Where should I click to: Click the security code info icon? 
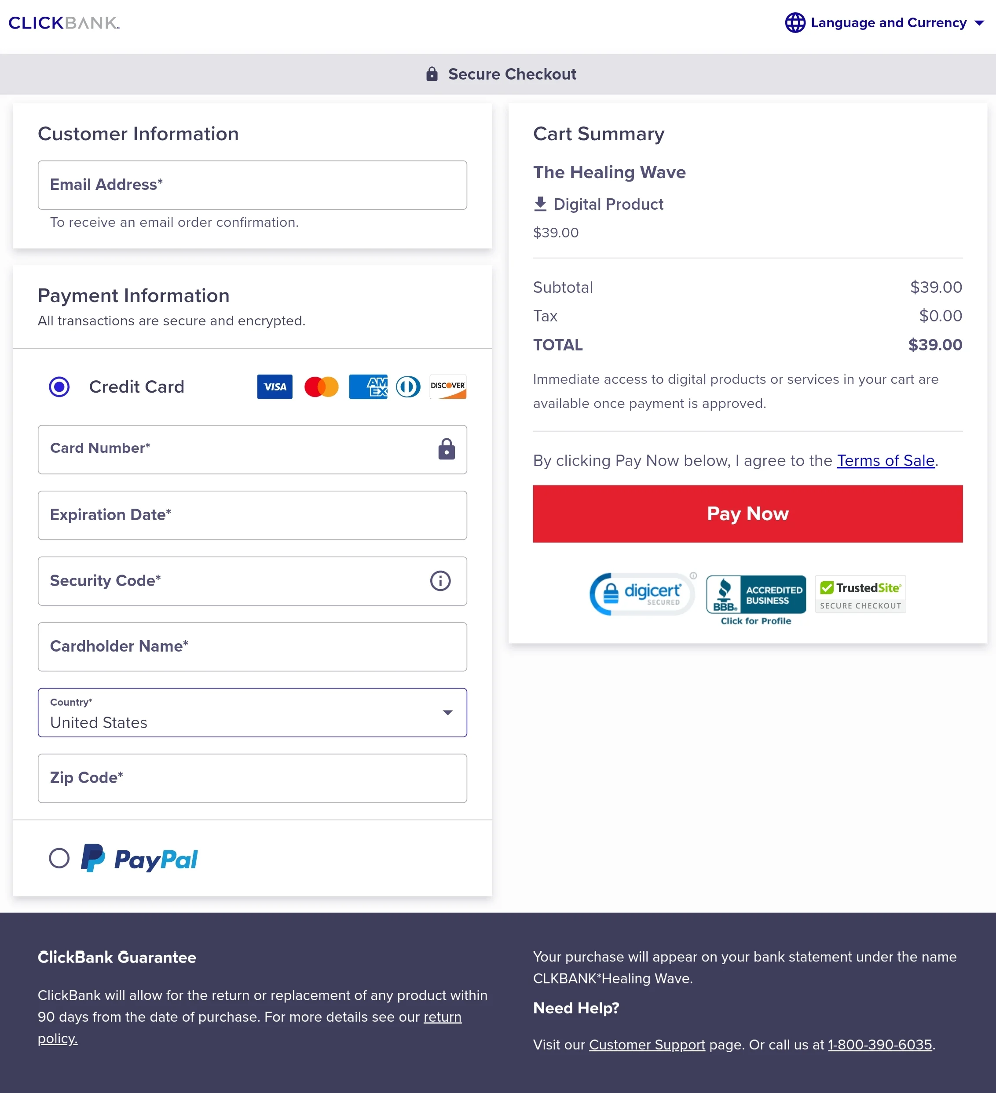[x=440, y=581]
